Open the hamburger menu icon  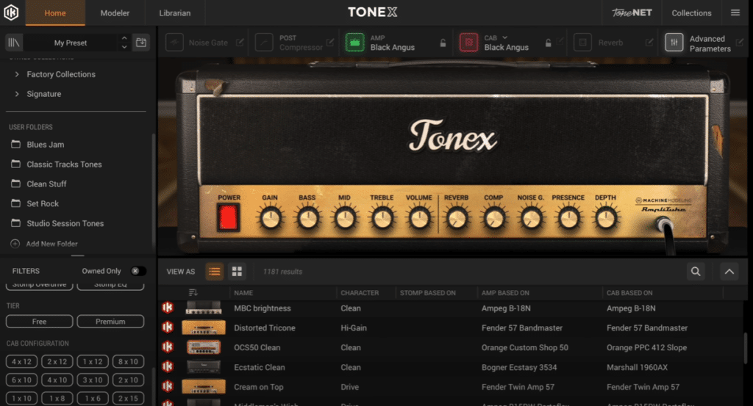click(x=735, y=12)
